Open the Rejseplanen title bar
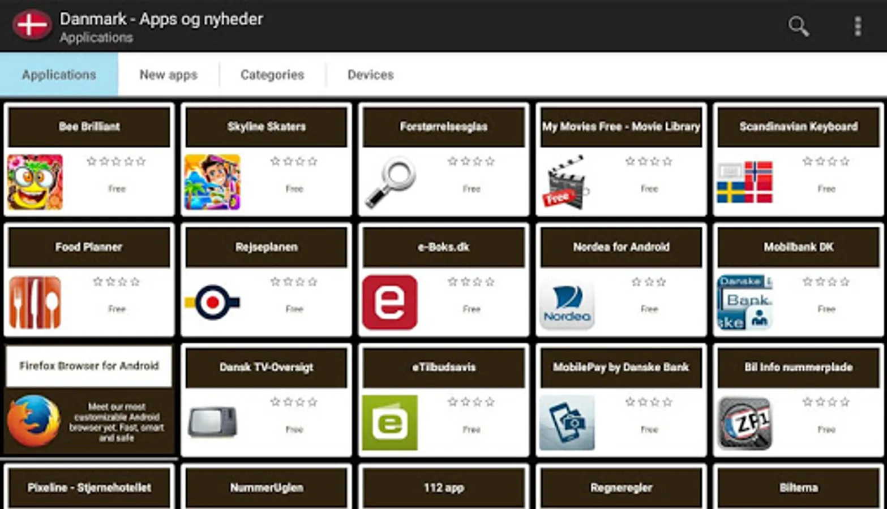This screenshot has width=887, height=509. click(266, 247)
